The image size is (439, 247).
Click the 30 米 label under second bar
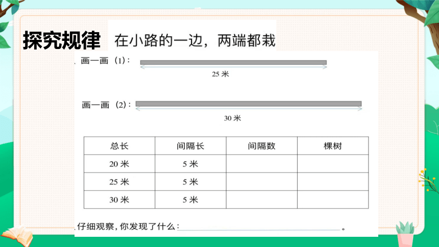pos(232,118)
